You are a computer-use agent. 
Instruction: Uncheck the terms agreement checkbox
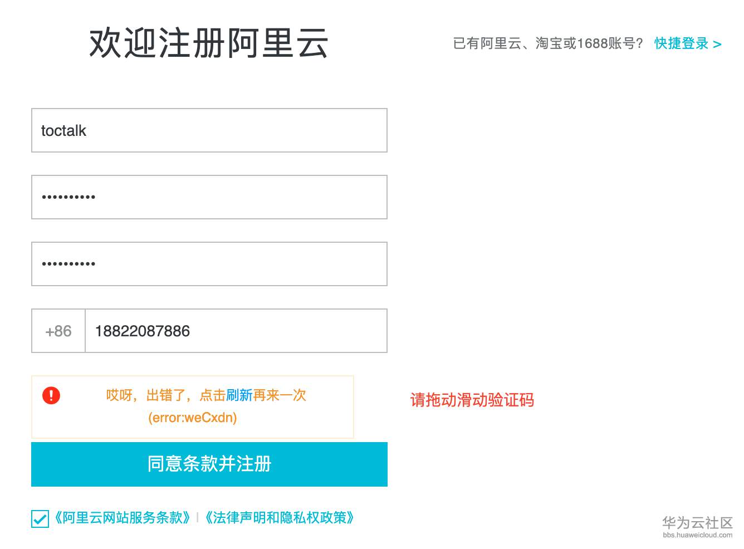(39, 518)
